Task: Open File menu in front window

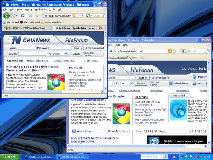Action: (5, 9)
